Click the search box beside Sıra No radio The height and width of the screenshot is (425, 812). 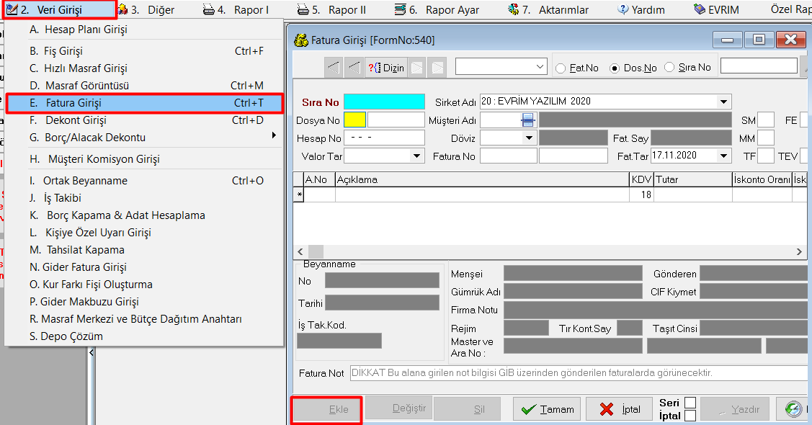click(759, 66)
